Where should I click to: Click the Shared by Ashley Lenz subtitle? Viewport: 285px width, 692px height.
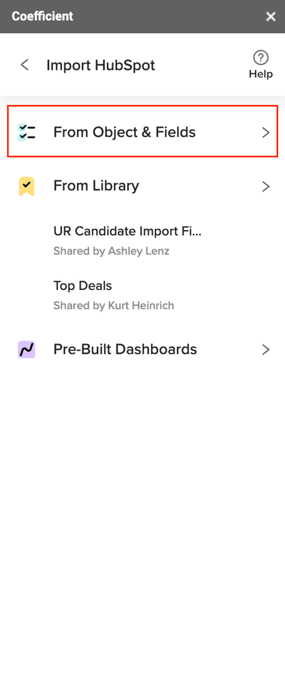click(x=111, y=251)
